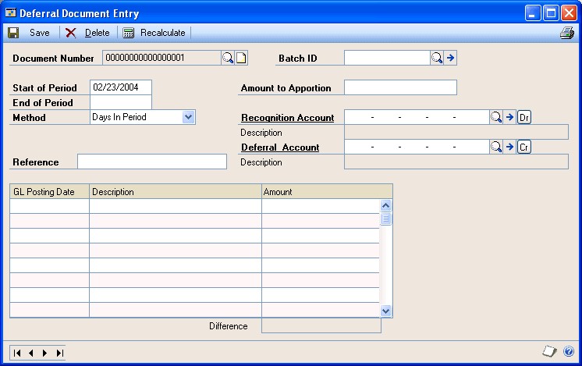Close the Deferral Document Entry window
The width and height of the screenshot is (582, 366).
(x=569, y=13)
